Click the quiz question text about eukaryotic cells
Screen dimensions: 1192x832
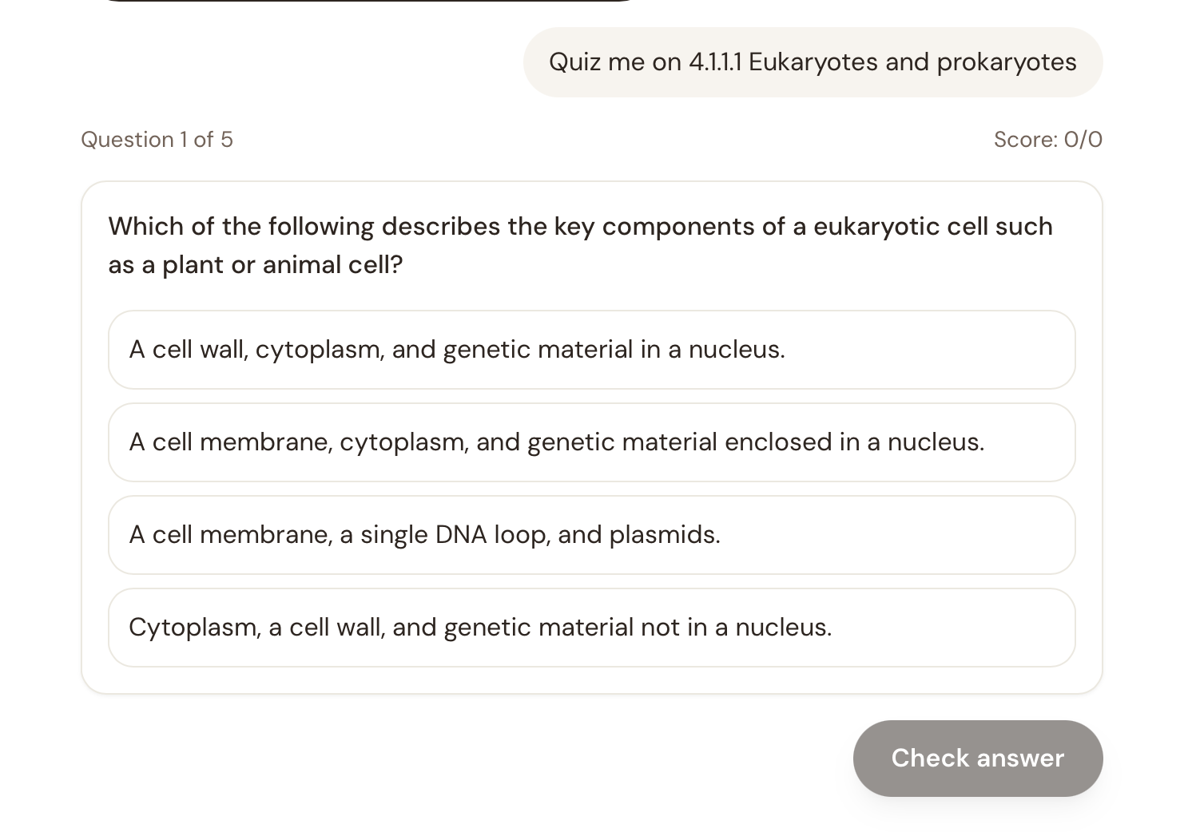580,245
